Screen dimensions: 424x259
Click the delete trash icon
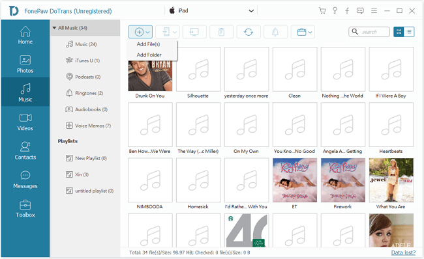pos(221,32)
